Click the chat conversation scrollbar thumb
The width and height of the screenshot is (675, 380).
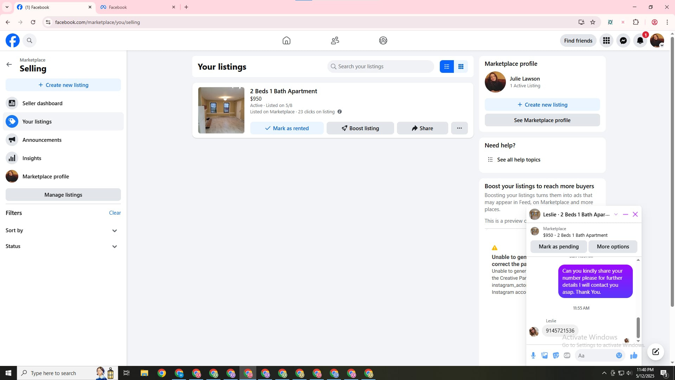638,328
